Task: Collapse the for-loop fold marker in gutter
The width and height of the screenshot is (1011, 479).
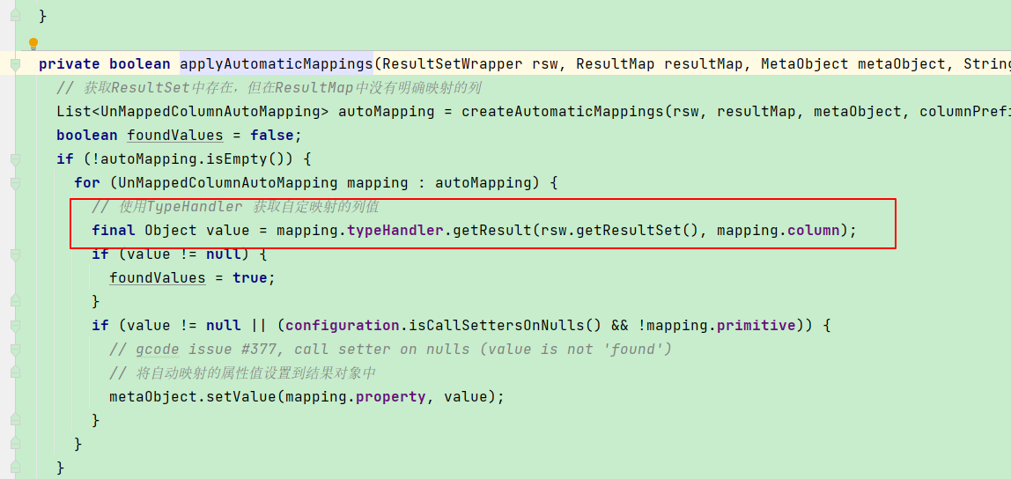Action: pyautogui.click(x=16, y=182)
